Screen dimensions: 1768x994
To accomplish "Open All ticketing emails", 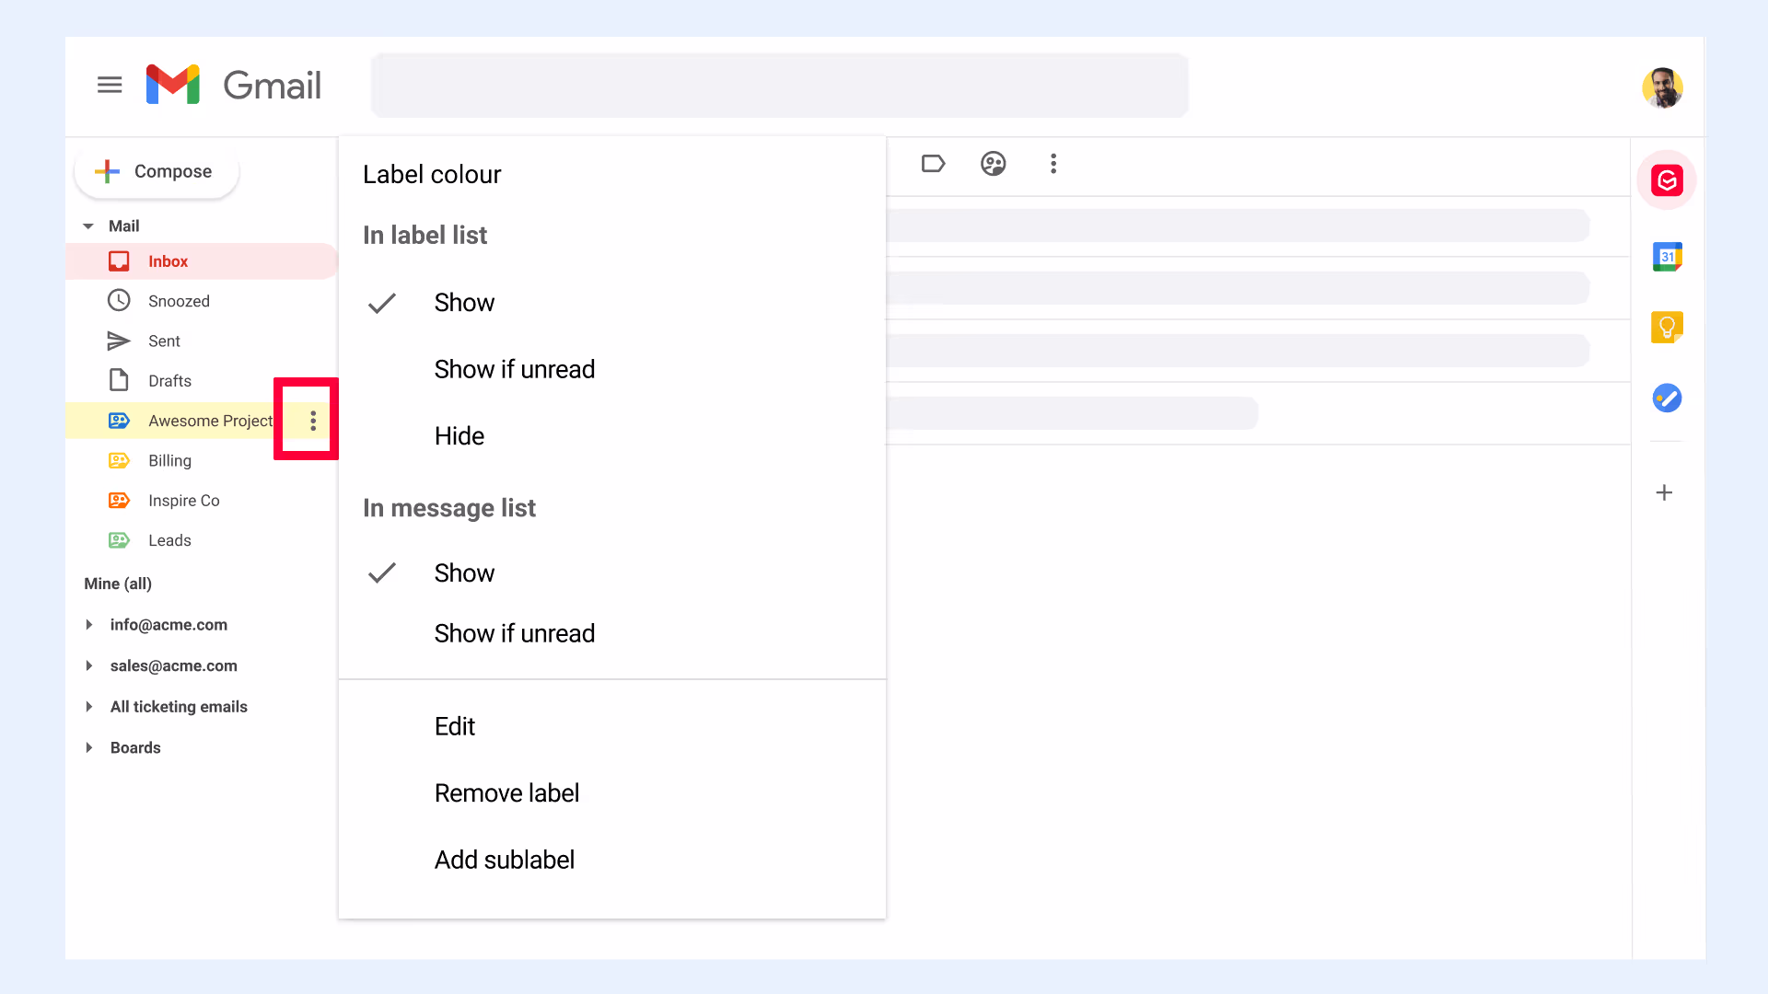I will click(179, 707).
